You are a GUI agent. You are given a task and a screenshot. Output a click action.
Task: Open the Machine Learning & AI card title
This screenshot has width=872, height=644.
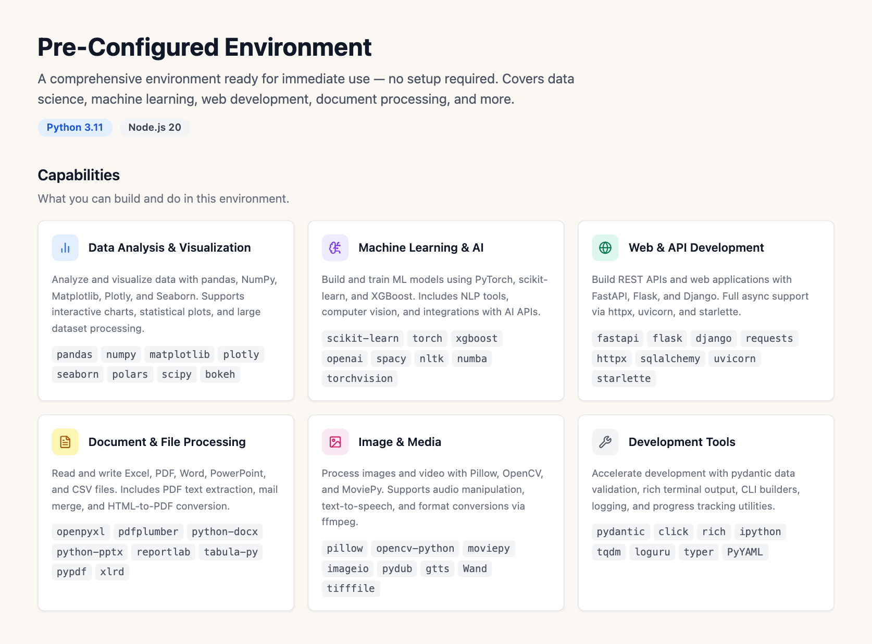421,247
